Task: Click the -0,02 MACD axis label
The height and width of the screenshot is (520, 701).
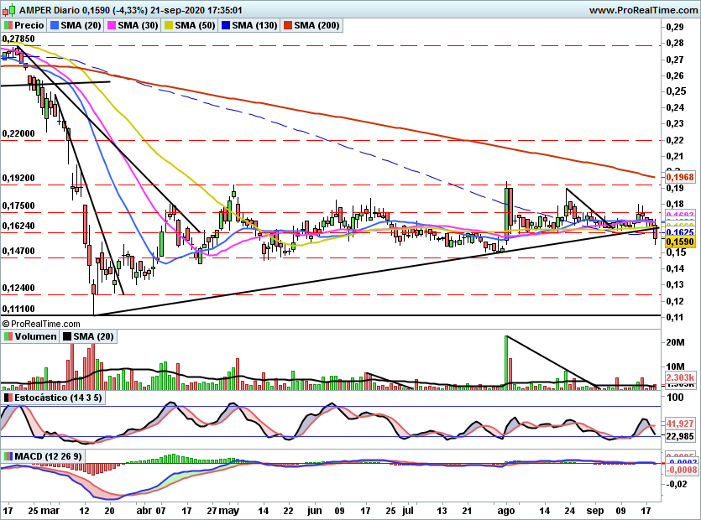Action: pyautogui.click(x=677, y=484)
